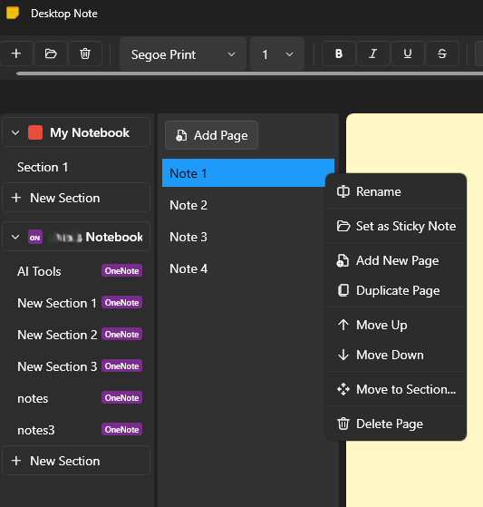This screenshot has height=507, width=483.
Task: Click the trash delete toolbar icon
Action: (85, 54)
